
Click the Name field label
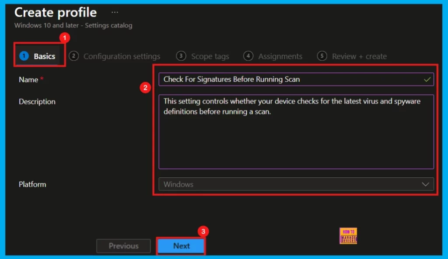(28, 79)
